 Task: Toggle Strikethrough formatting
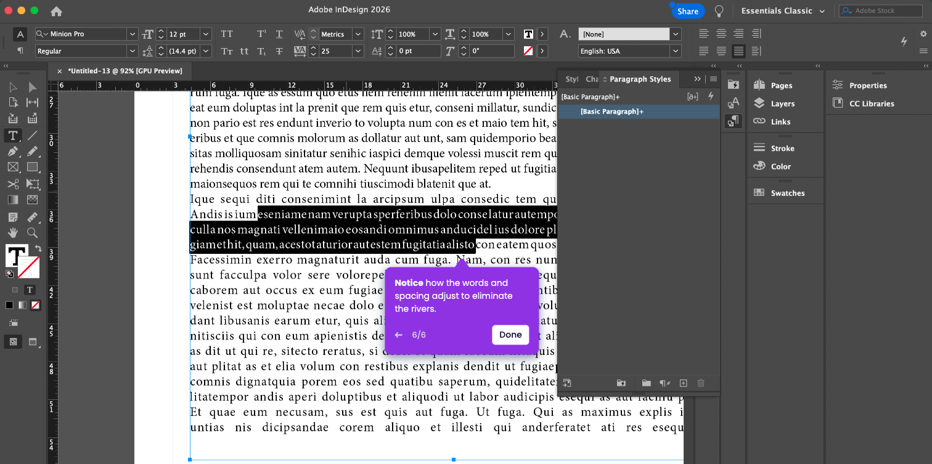279,51
